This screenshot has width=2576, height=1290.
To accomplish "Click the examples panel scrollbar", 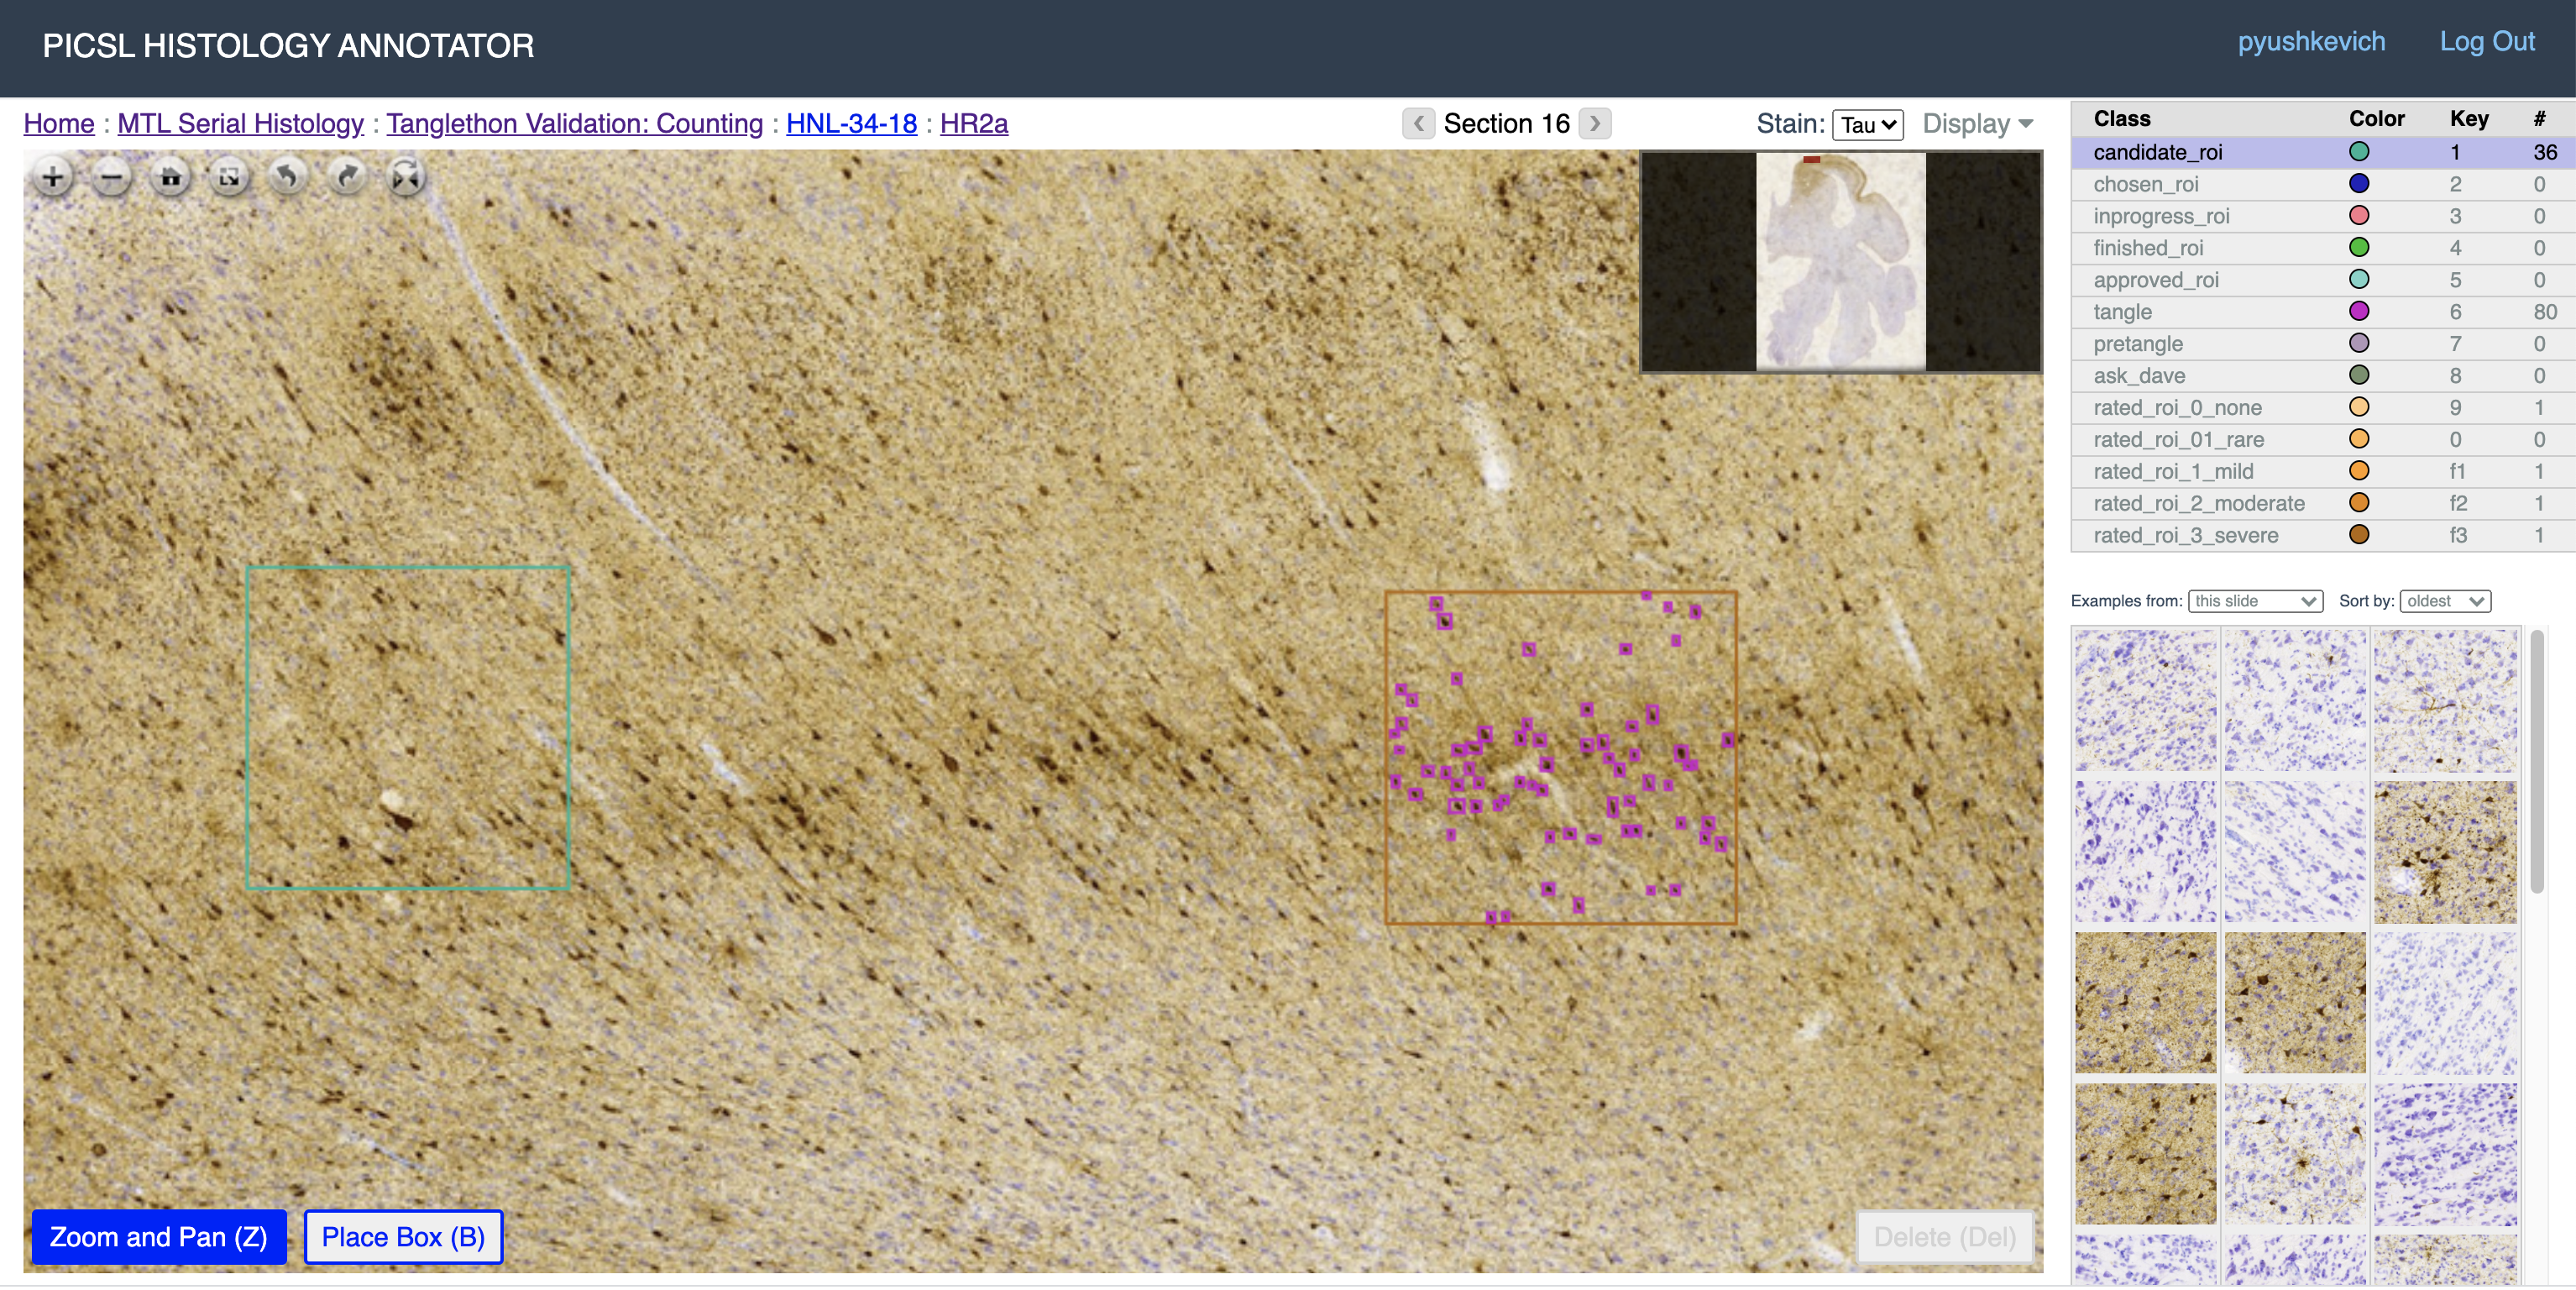I will point(2537,760).
